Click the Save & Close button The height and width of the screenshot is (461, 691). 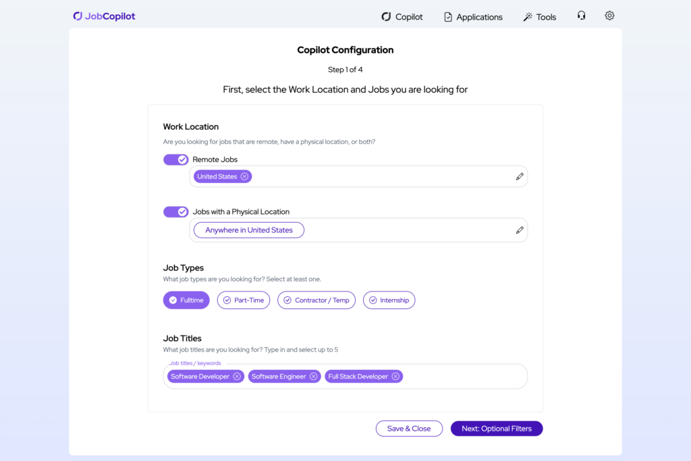(409, 428)
